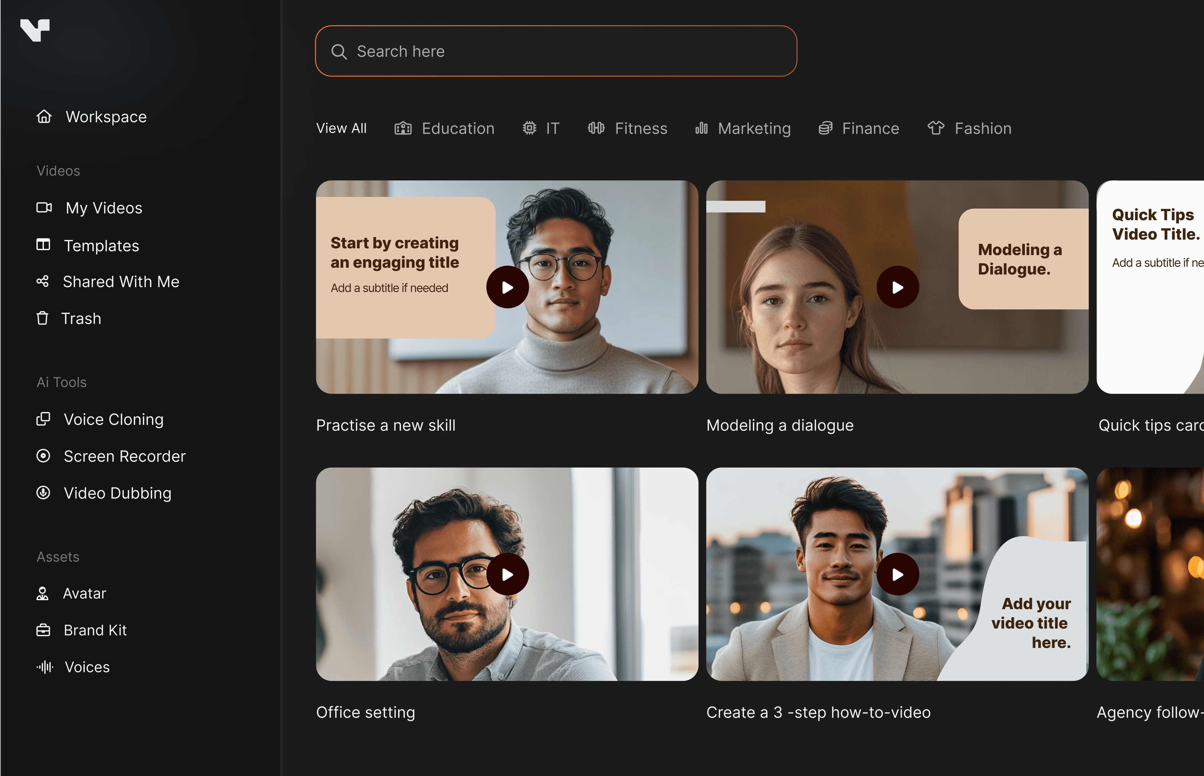Click the My Videos camera icon
1204x776 pixels.
point(44,208)
